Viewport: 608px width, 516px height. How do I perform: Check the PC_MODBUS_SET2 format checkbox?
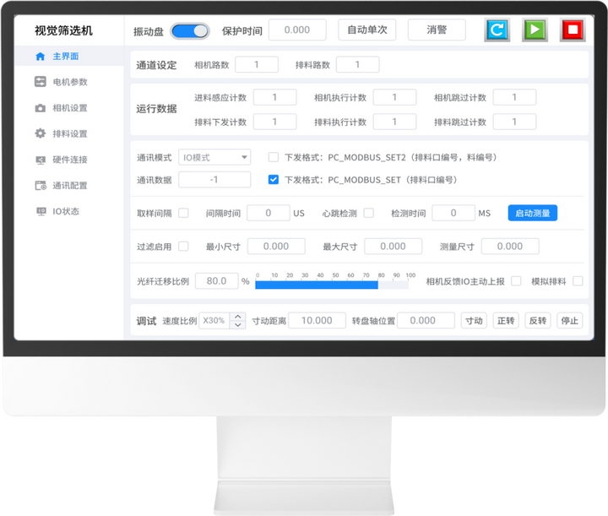(x=274, y=157)
